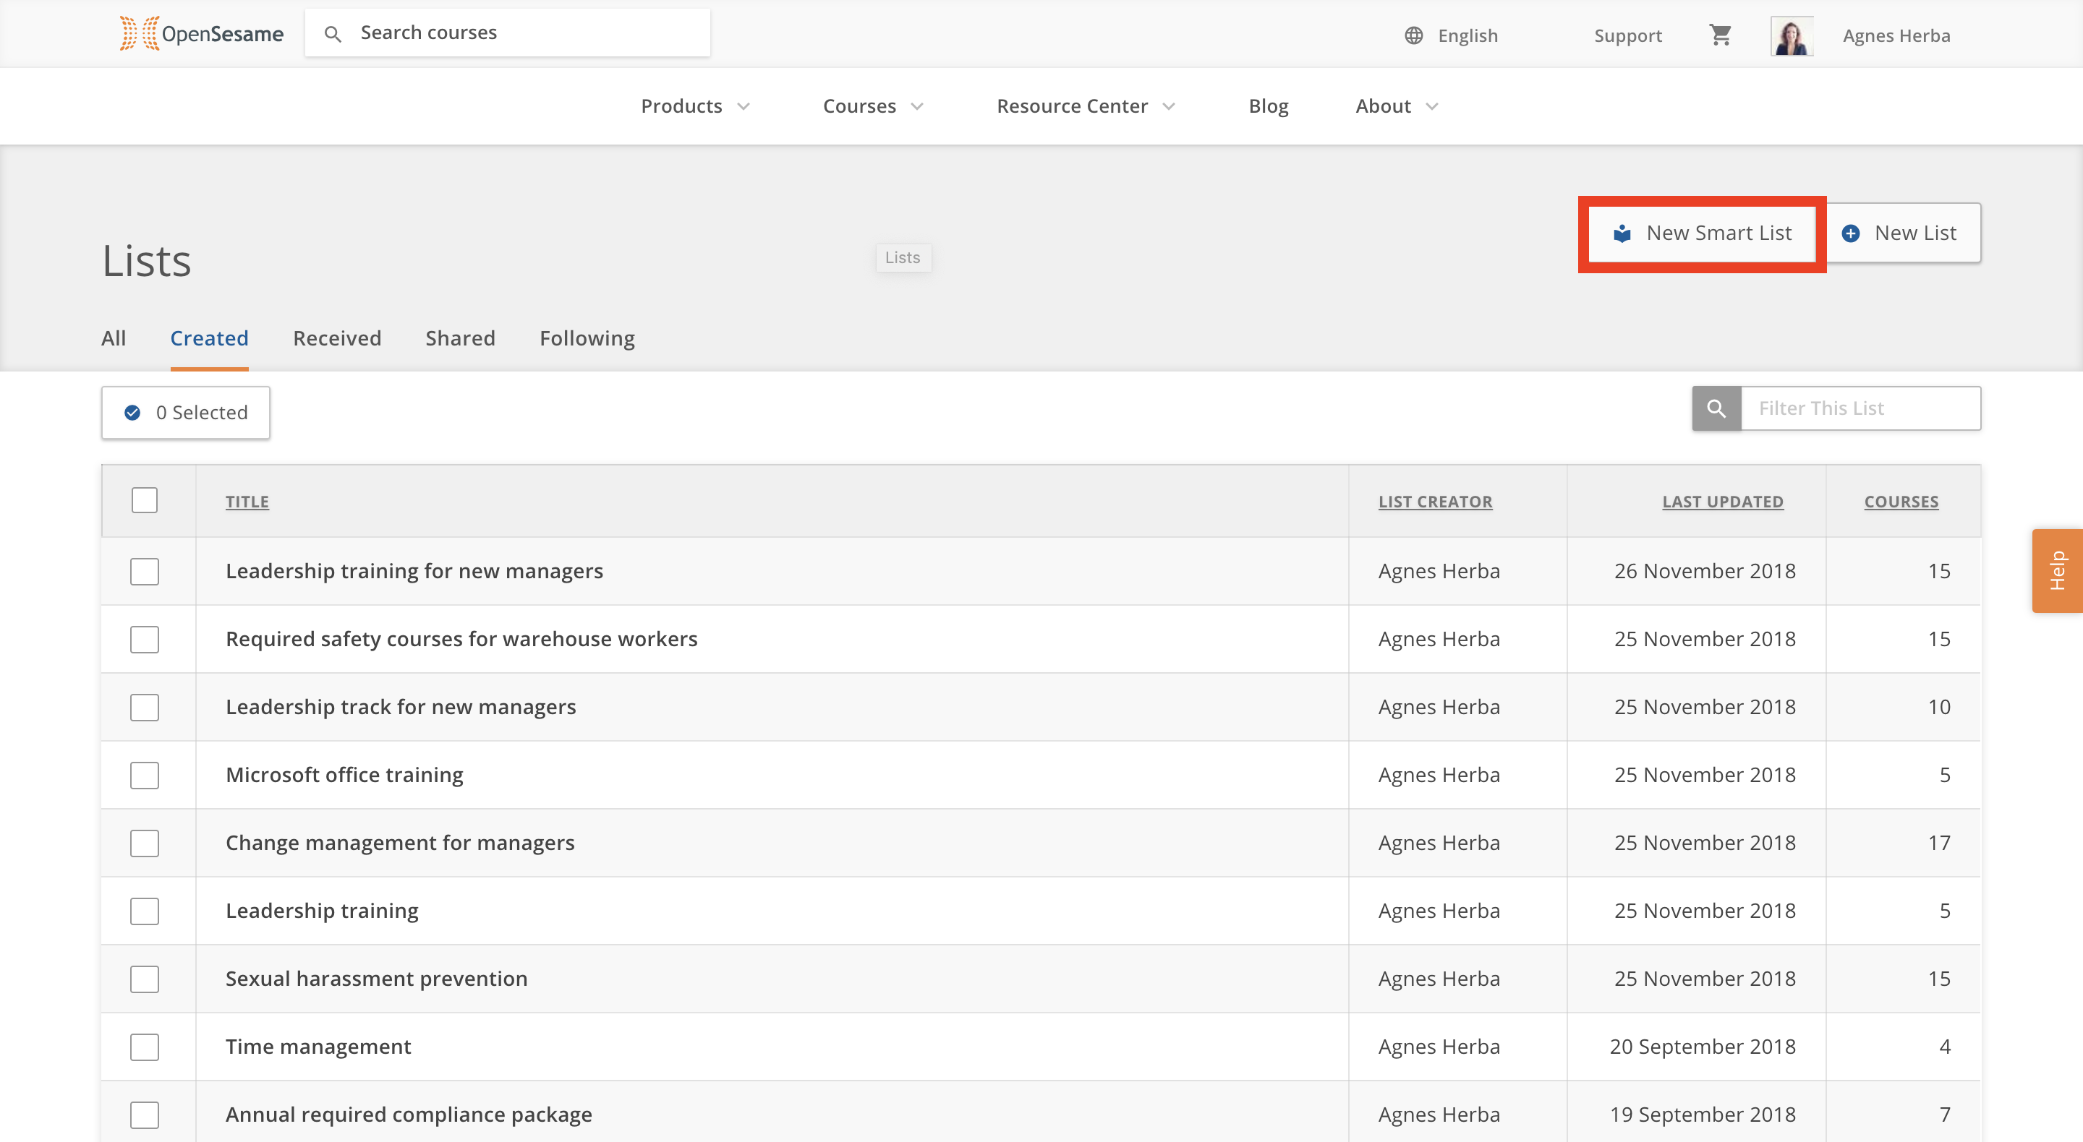Toggle the select-all checkbox in table header
Screen dimensions: 2083x1142
click(x=145, y=500)
